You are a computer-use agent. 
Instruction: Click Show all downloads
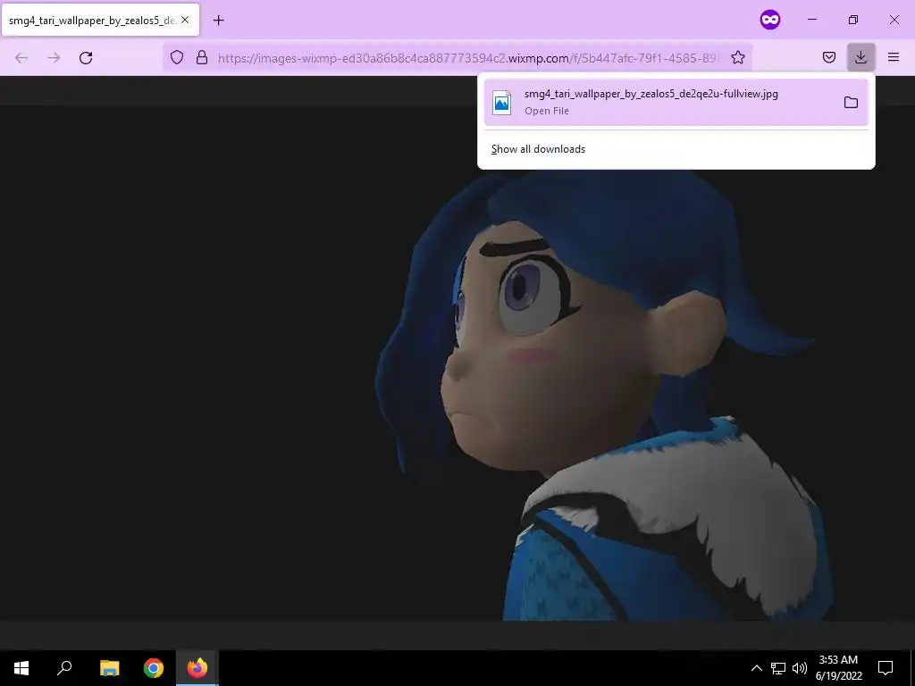pyautogui.click(x=538, y=149)
